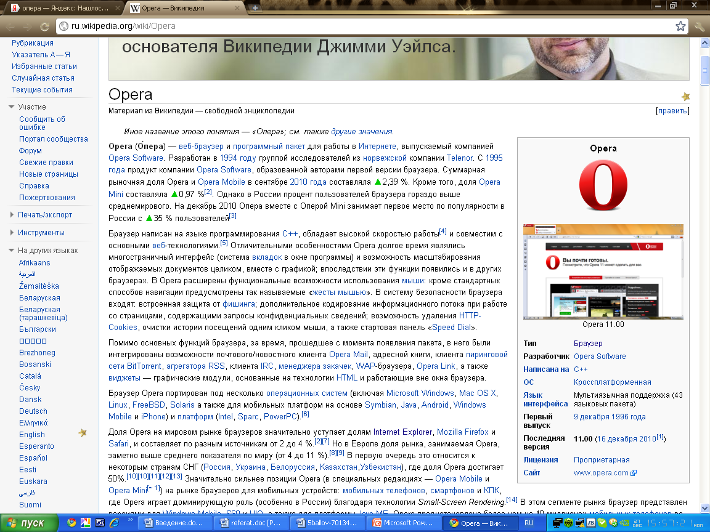
Task: Launch Internet Explorer from quick launch
Action: [x=113, y=523]
